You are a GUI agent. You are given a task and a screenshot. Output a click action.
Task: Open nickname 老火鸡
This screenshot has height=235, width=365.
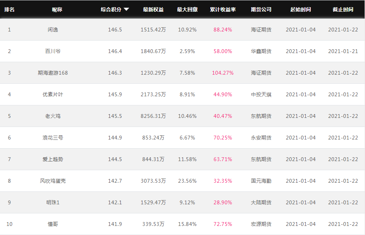53,116
